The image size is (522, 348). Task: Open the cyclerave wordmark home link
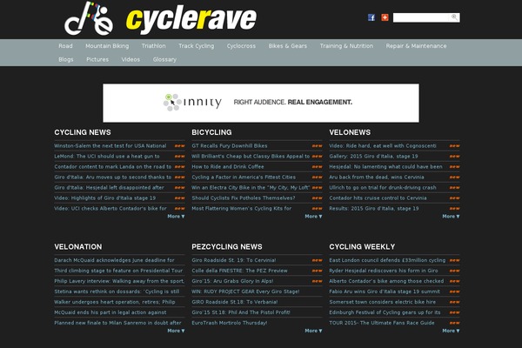coord(191,19)
